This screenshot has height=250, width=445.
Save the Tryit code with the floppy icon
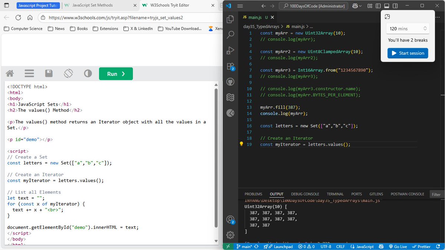(x=49, y=74)
